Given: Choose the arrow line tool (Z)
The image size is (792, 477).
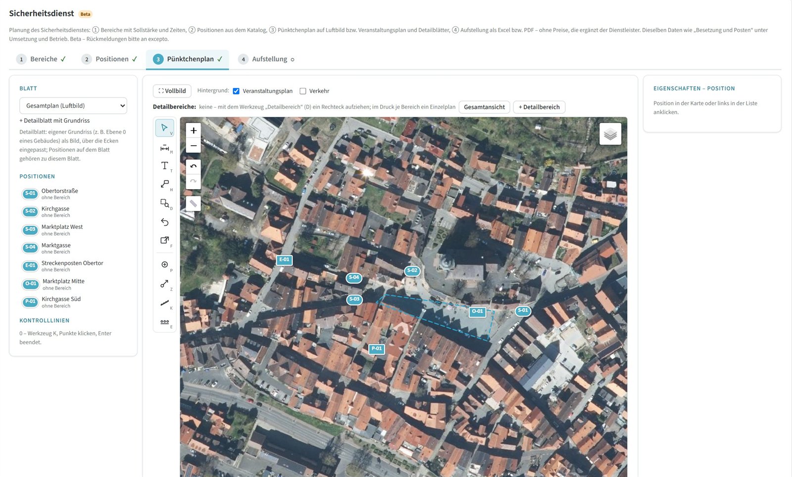Looking at the screenshot, I should [x=165, y=283].
